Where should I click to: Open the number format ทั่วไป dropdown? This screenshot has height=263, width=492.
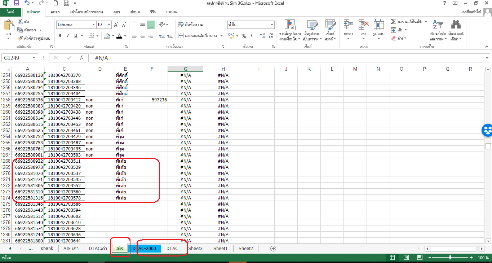coord(272,25)
